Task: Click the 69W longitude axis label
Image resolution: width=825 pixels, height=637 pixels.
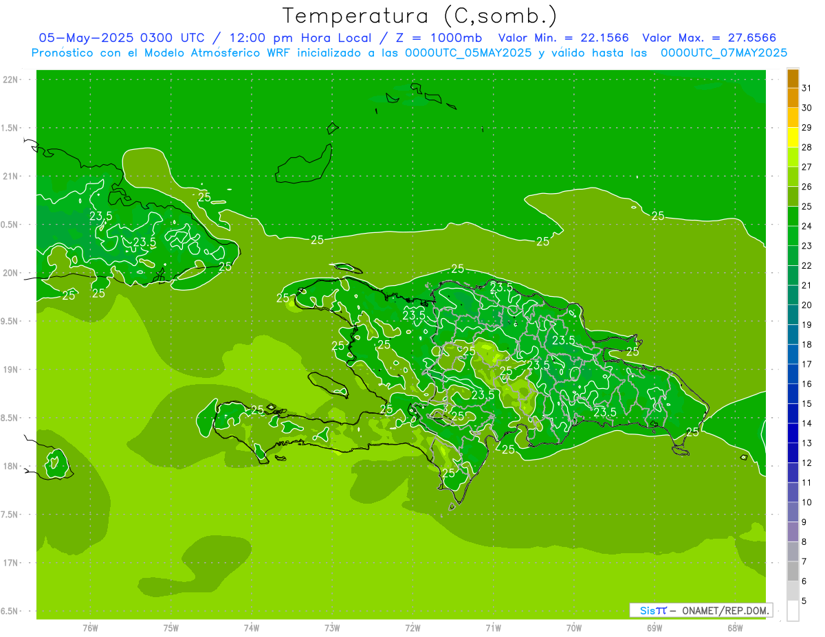Action: (654, 627)
